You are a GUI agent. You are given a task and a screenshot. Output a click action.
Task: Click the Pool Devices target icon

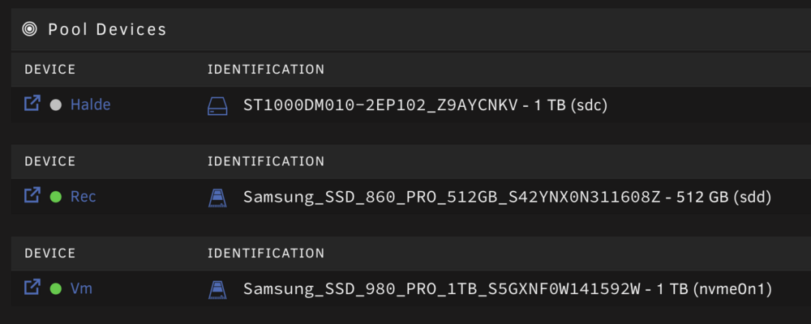tap(29, 29)
